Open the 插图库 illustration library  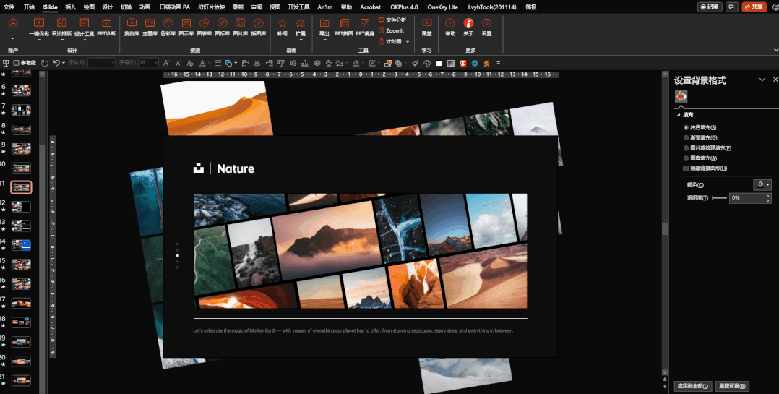pos(259,27)
